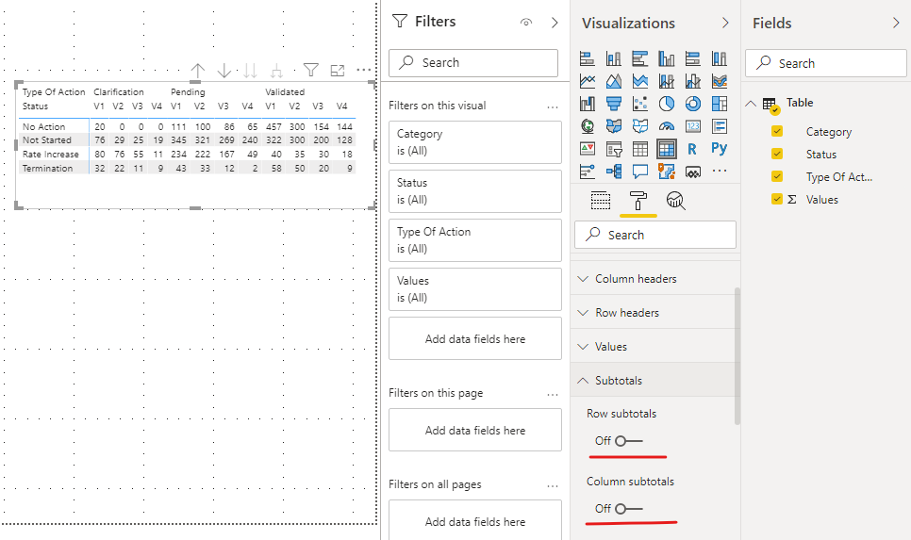Select the Gauge visual
The image size is (911, 540).
pos(667,126)
